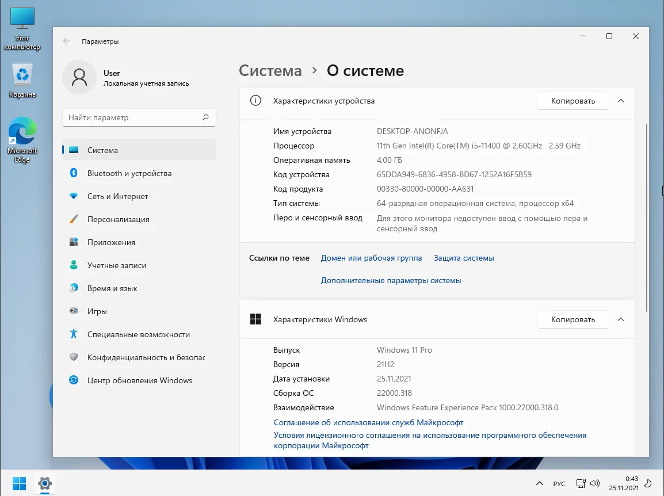Click Система in the breadcrumb
This screenshot has width=664, height=496.
(x=270, y=70)
